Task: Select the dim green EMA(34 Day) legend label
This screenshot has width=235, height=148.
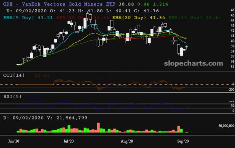Action: [195, 18]
